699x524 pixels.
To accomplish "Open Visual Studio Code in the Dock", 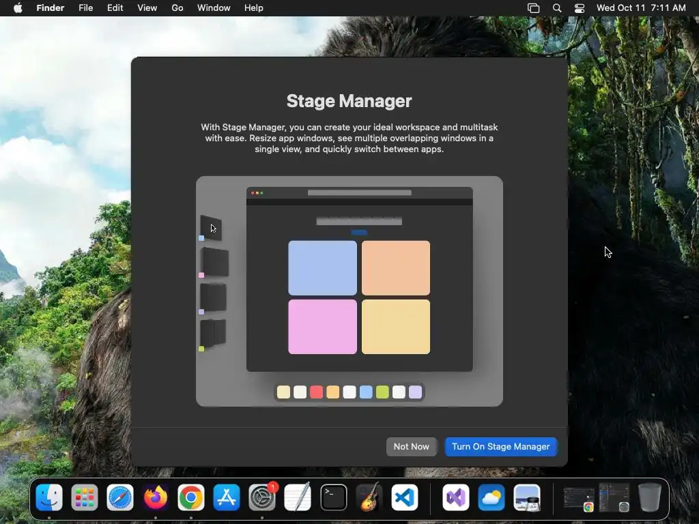I will tap(405, 497).
